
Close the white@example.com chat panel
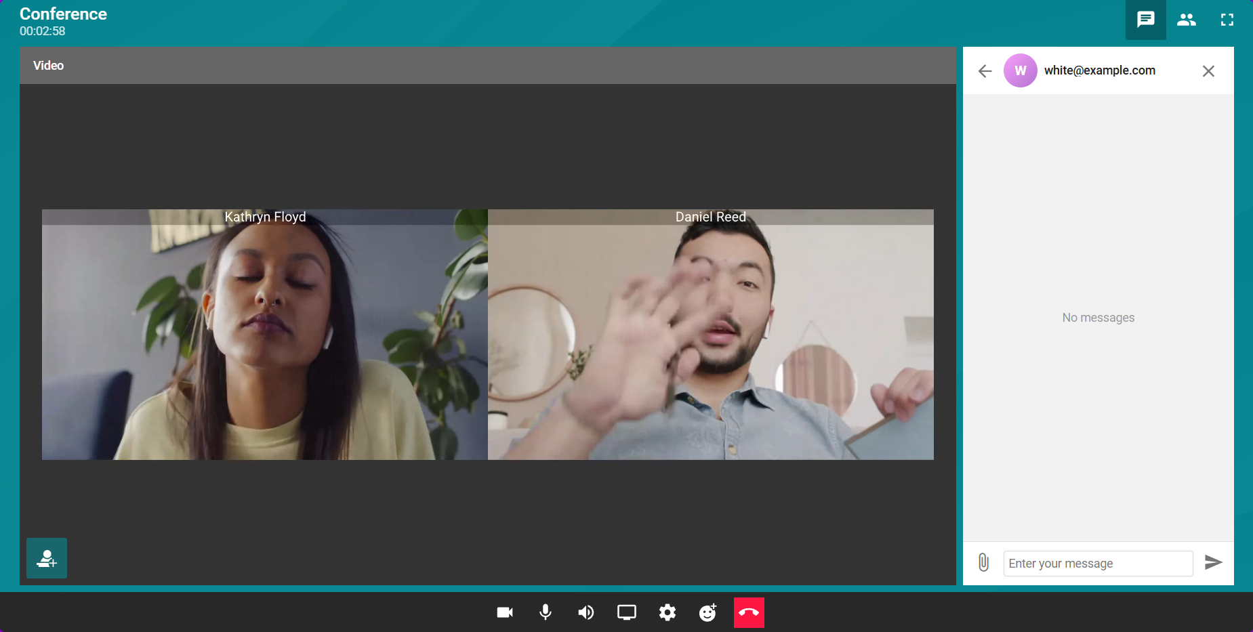[x=1208, y=71]
